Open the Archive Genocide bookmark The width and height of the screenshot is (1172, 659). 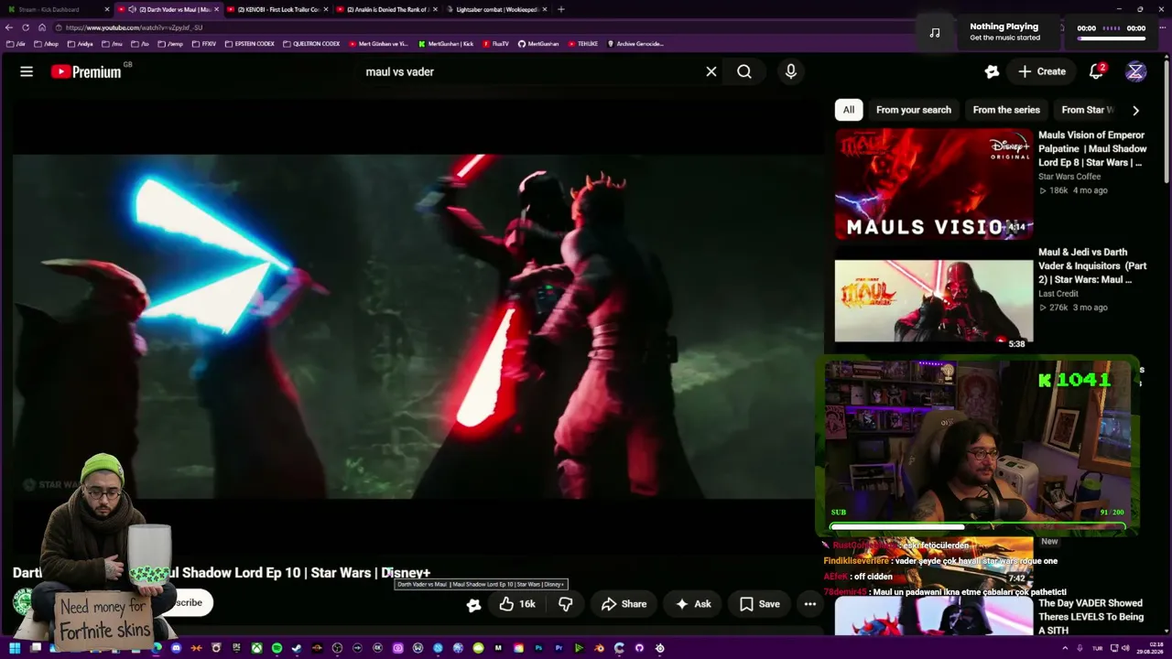pos(635,44)
